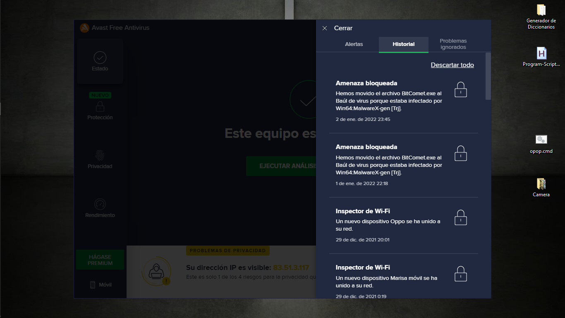The width and height of the screenshot is (565, 318).
Task: Click the Descartar todo link
Action: (x=452, y=65)
